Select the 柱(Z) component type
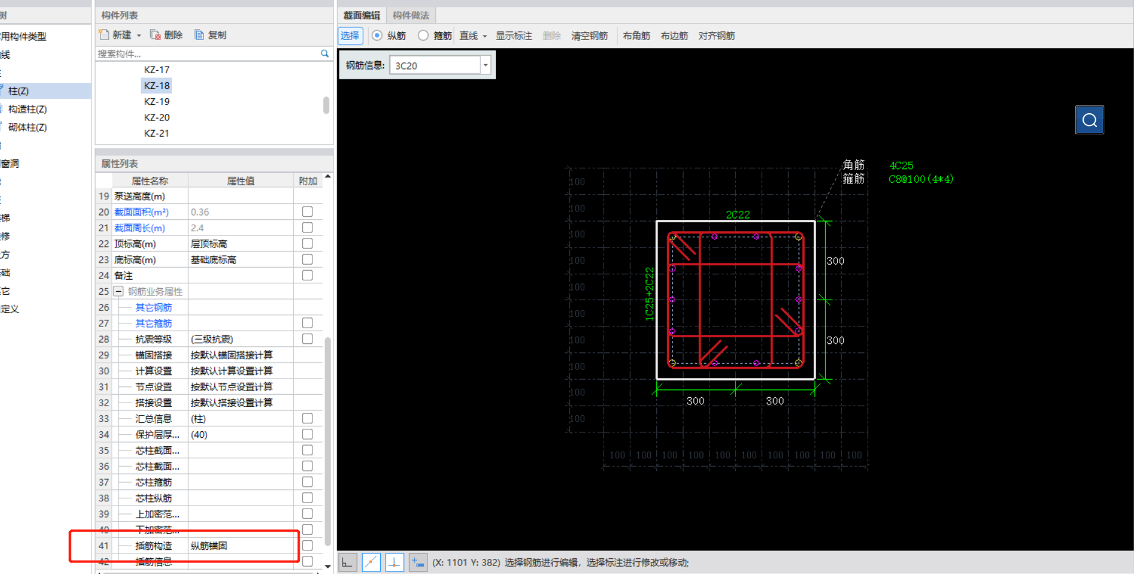 [x=18, y=91]
